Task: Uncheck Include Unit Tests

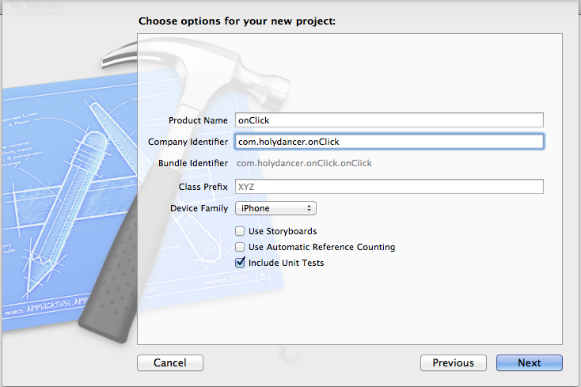Action: coord(240,263)
